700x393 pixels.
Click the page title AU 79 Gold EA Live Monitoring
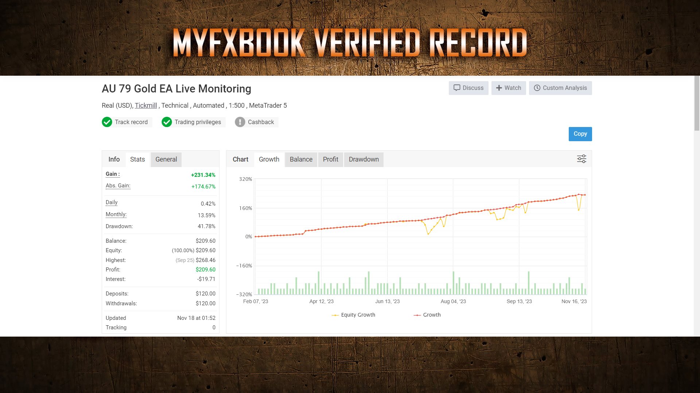click(176, 89)
